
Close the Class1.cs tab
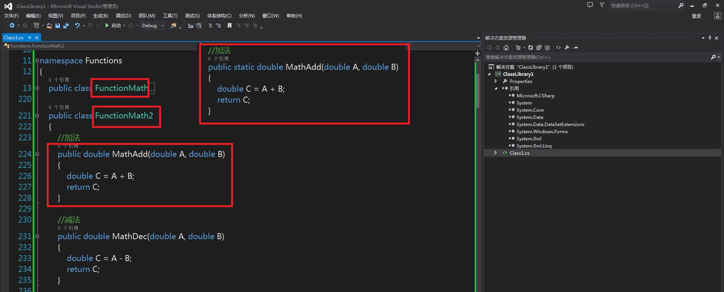[37, 37]
